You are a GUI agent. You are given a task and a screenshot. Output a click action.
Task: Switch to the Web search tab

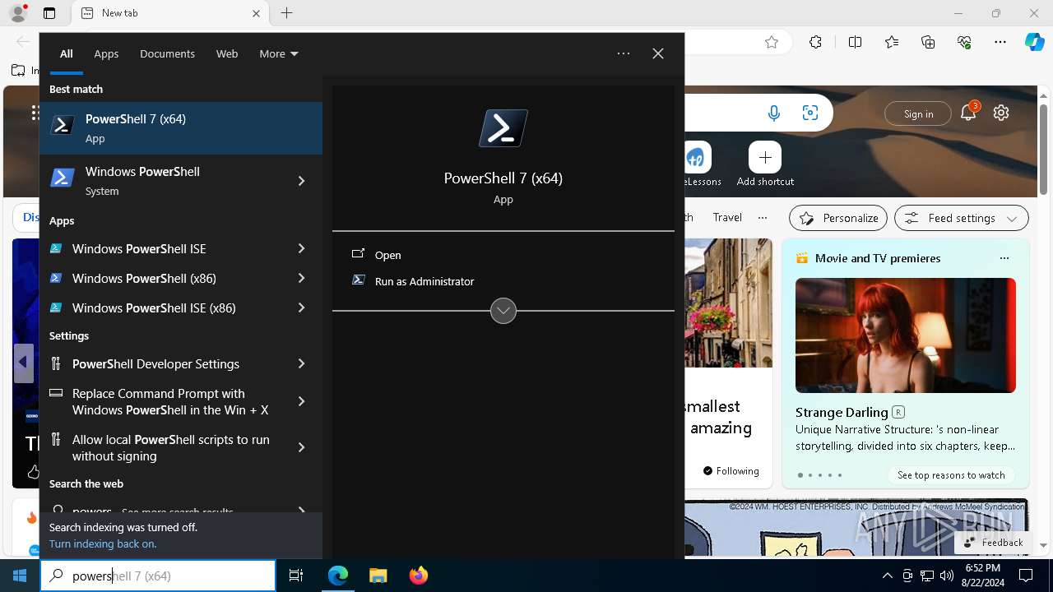[x=227, y=53]
